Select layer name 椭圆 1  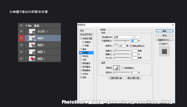click(x=41, y=59)
